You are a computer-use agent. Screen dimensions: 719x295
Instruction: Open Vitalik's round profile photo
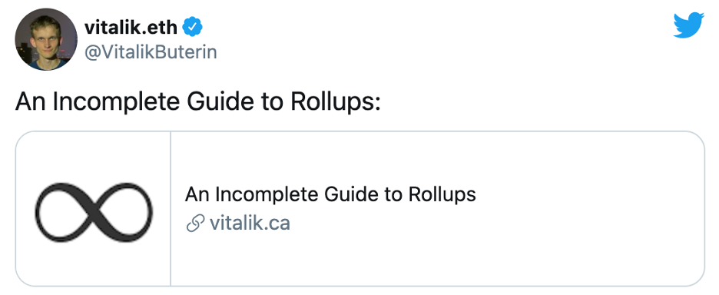point(46,39)
